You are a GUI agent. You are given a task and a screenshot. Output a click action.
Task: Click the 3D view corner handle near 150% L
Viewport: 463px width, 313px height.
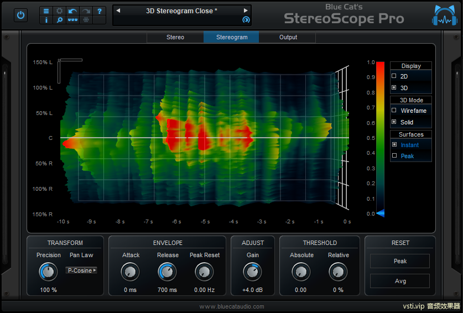pyautogui.click(x=59, y=60)
